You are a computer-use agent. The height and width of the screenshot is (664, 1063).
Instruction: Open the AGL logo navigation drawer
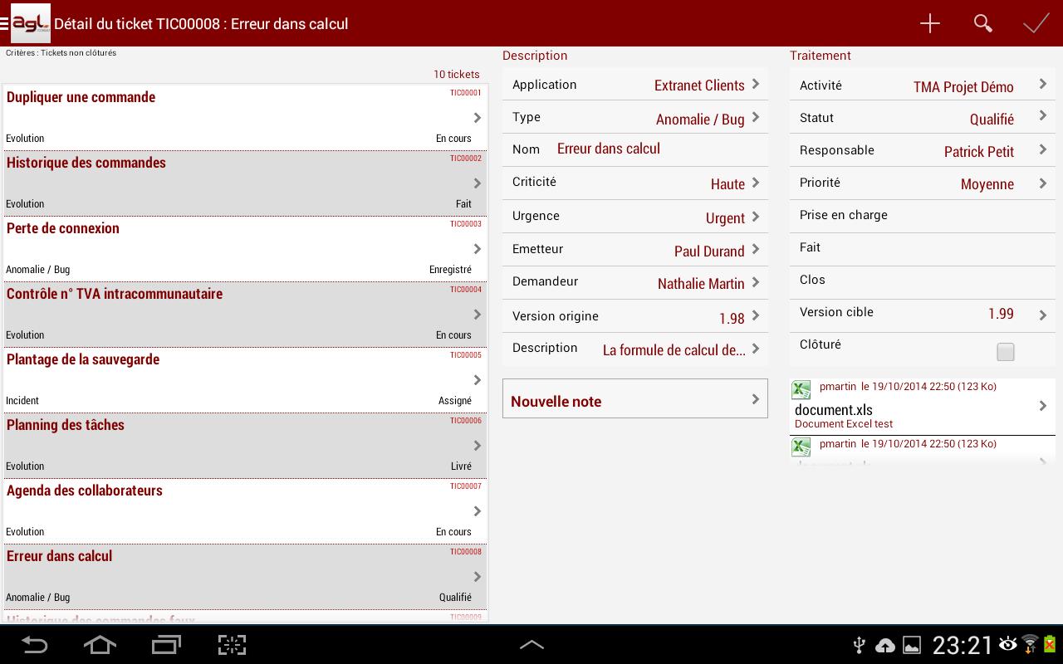[x=27, y=23]
